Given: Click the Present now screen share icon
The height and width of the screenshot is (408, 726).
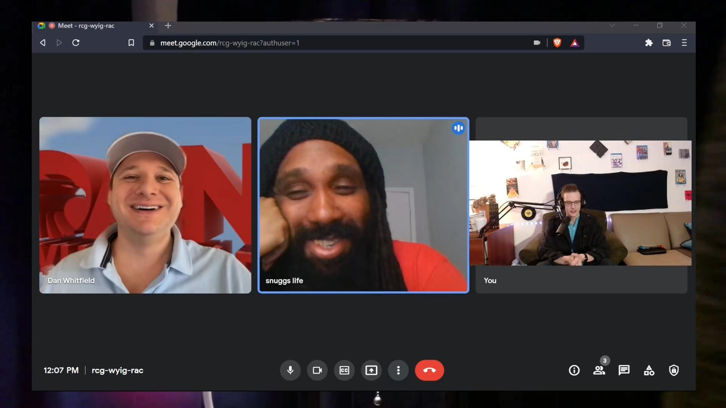Looking at the screenshot, I should [x=371, y=370].
